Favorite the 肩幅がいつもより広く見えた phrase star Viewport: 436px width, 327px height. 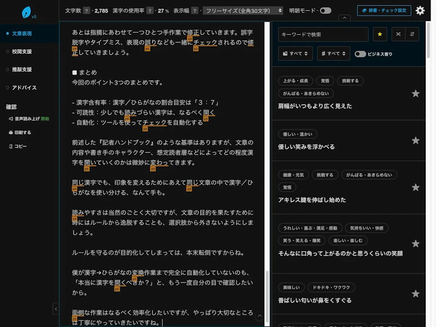(x=416, y=94)
